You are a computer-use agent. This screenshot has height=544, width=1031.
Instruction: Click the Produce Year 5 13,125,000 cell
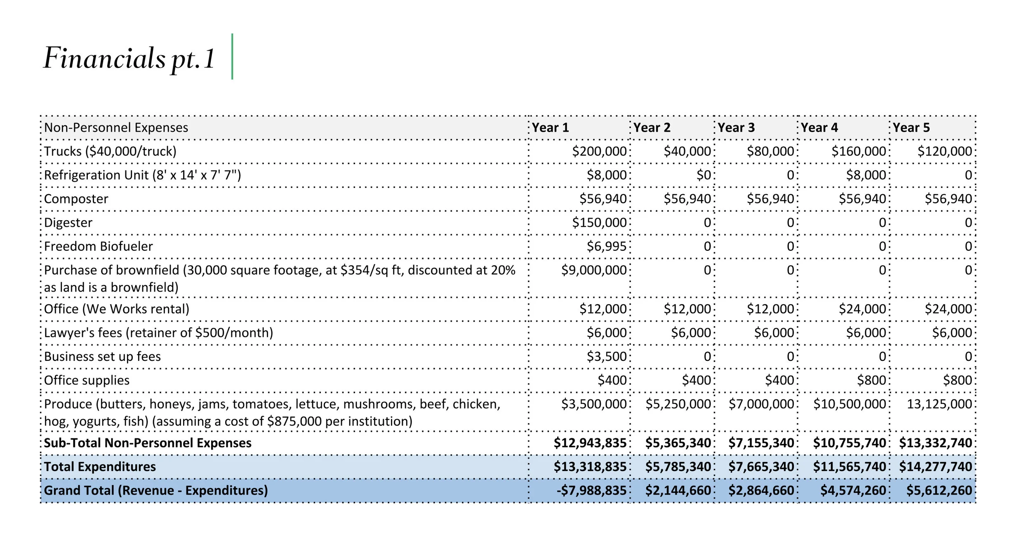[x=939, y=404]
